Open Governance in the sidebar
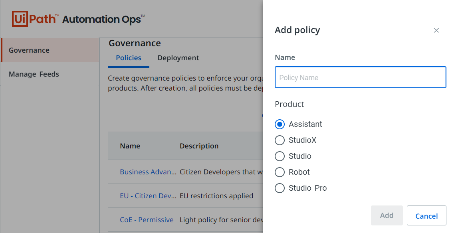The image size is (458, 233). (x=50, y=50)
